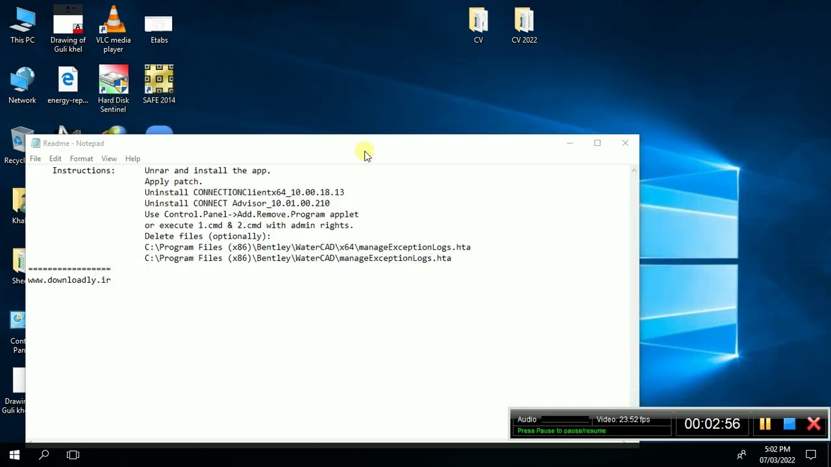
Task: Open the Network desktop icon
Action: (22, 86)
